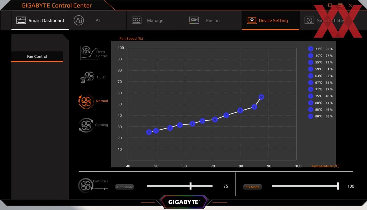This screenshot has width=367, height=210.
Task: Click the Temperature (°C) axis label
Action: pos(325,166)
